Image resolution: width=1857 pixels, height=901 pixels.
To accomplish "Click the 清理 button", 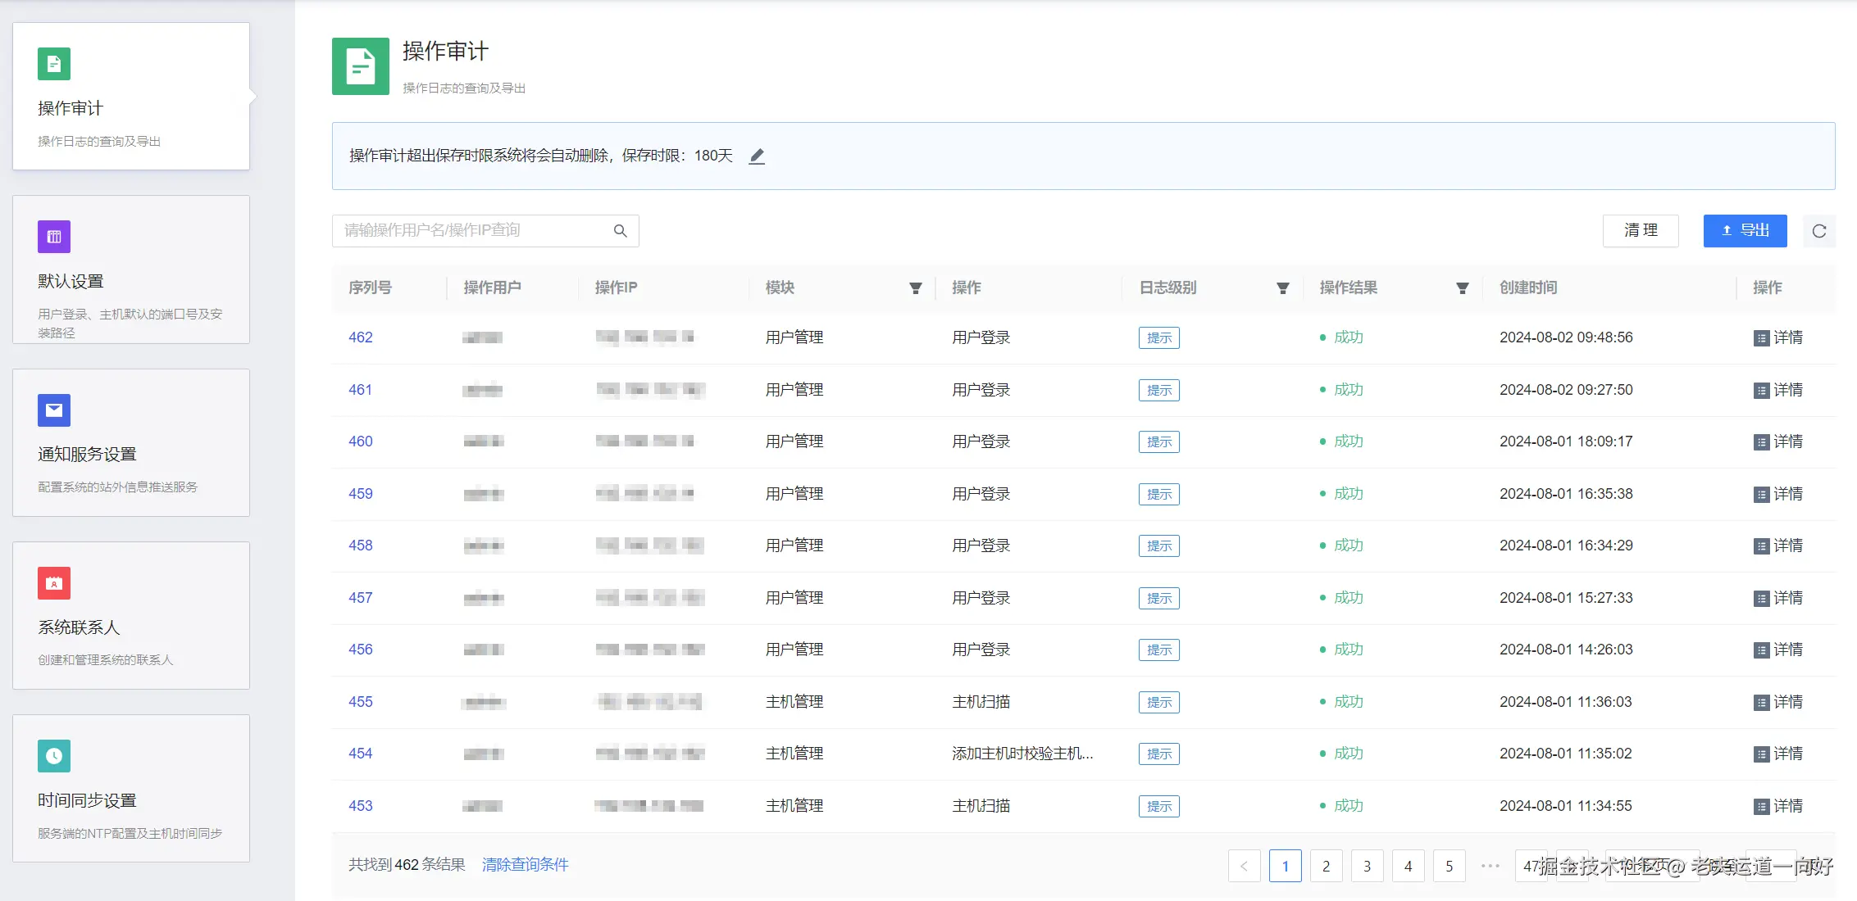I will click(x=1640, y=231).
